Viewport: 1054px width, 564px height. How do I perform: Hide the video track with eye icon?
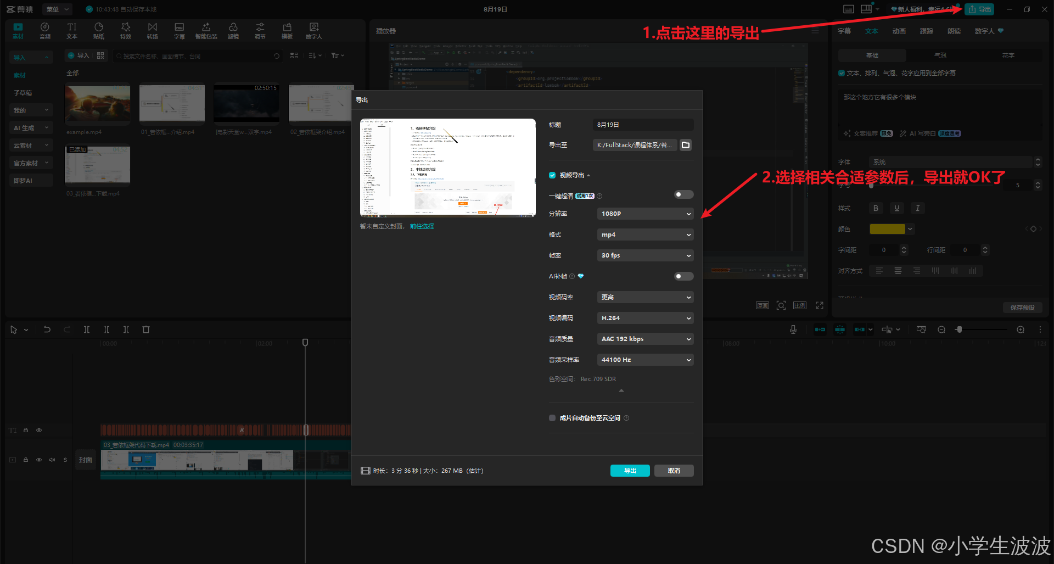(39, 460)
